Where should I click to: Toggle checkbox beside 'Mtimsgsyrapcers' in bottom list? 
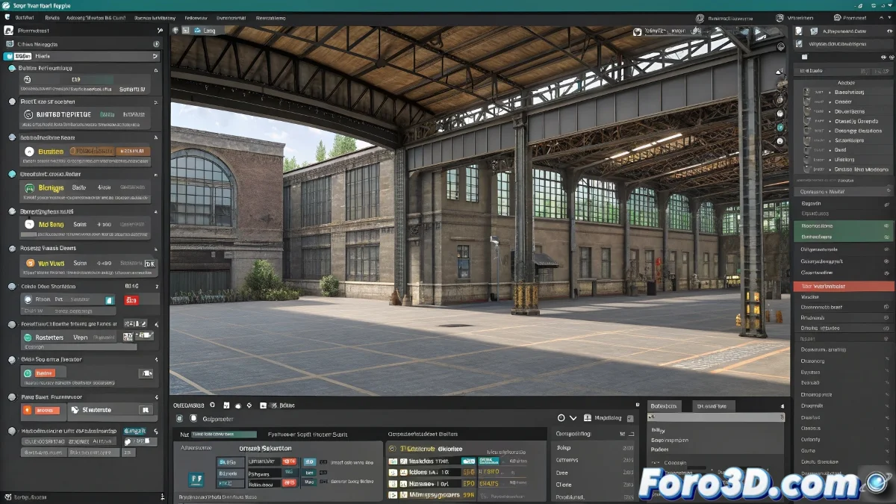[393, 494]
